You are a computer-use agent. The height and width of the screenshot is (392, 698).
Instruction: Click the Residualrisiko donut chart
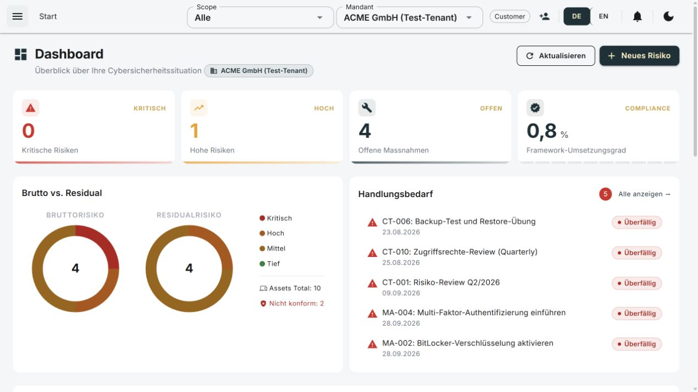pos(189,268)
